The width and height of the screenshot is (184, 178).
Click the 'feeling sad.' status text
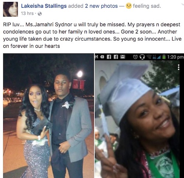tap(147, 6)
